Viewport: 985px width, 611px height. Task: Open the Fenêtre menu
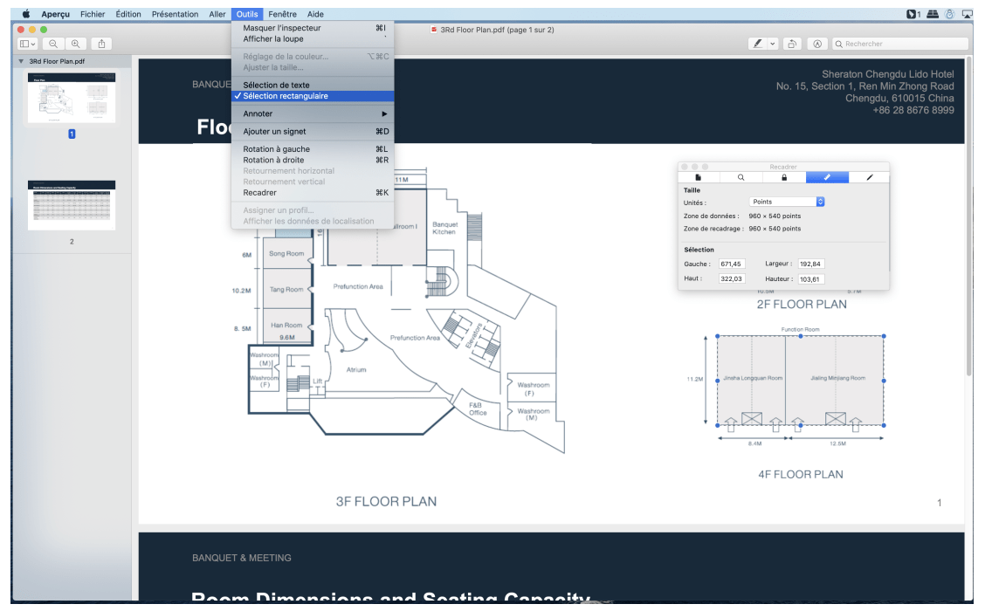coord(282,14)
